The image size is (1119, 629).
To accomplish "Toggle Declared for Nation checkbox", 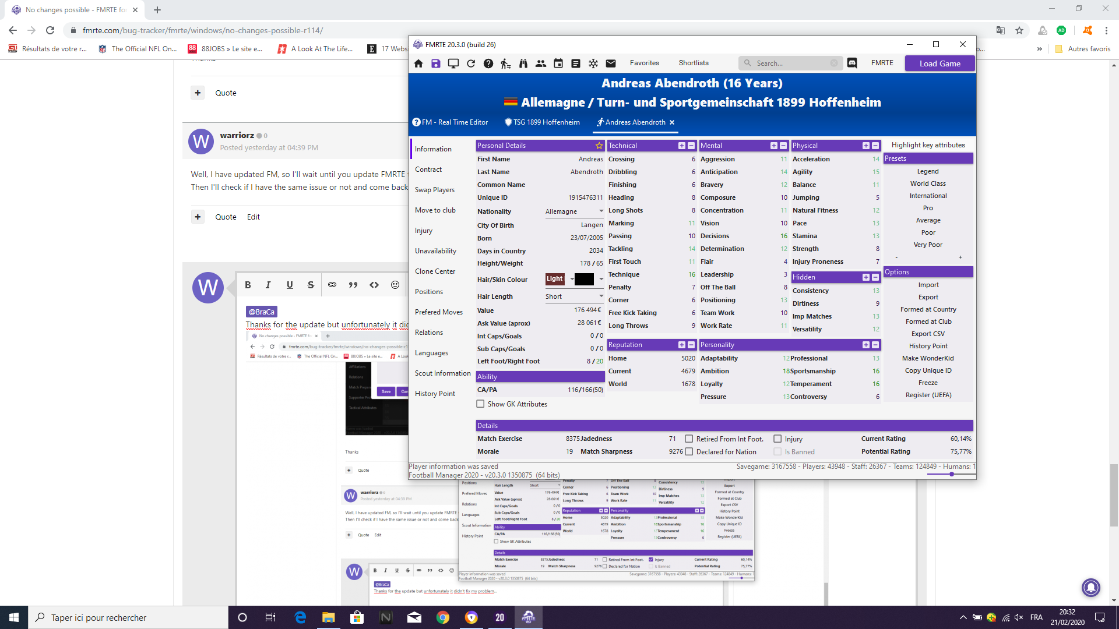I will click(689, 451).
